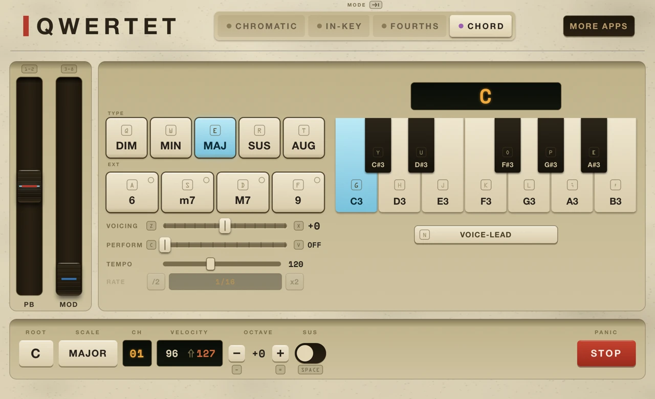
Task: Click the QWERTET logo
Action: 100,26
